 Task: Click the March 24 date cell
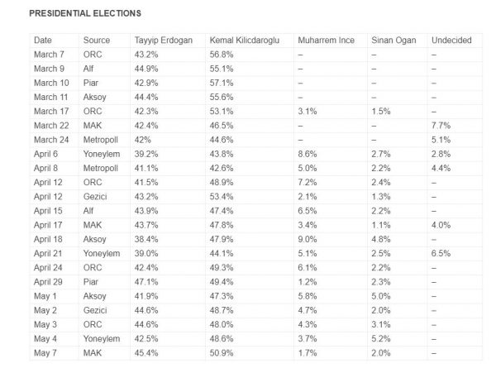(53, 139)
